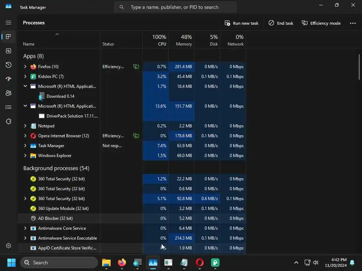The width and height of the screenshot is (362, 271).
Task: Collapse HTML Application with DriverPack Solution
Action: [x=25, y=106]
